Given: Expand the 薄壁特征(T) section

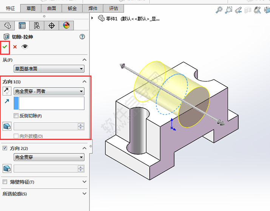Looking at the screenshot, I should (x=84, y=182).
